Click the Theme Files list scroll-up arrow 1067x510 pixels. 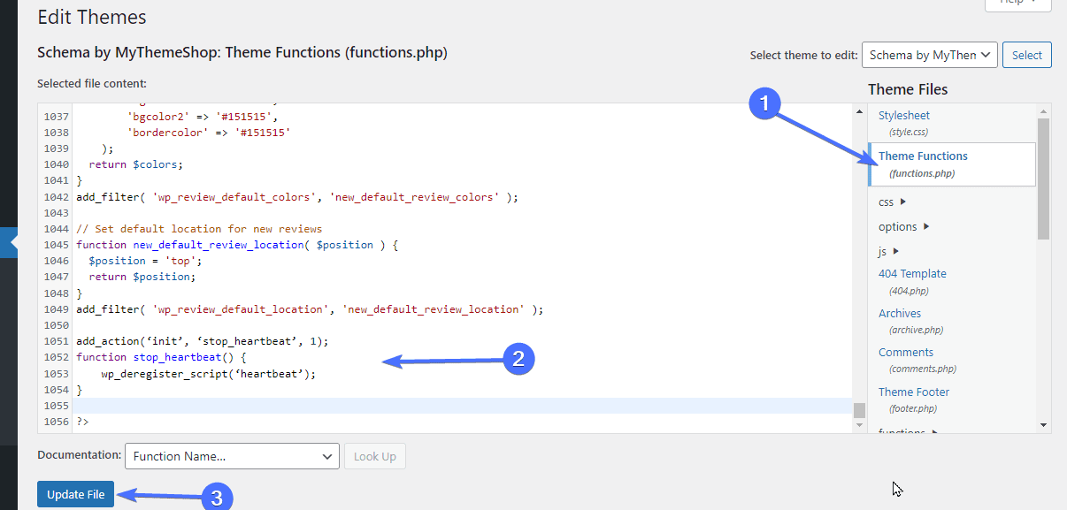tap(1044, 111)
